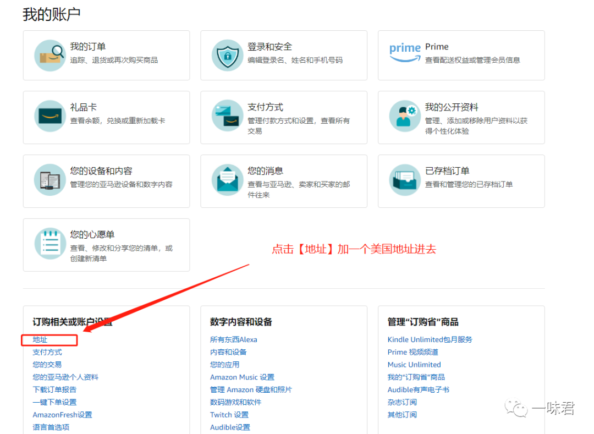Open Twitch 设置 link
594x434 pixels.
point(229,415)
